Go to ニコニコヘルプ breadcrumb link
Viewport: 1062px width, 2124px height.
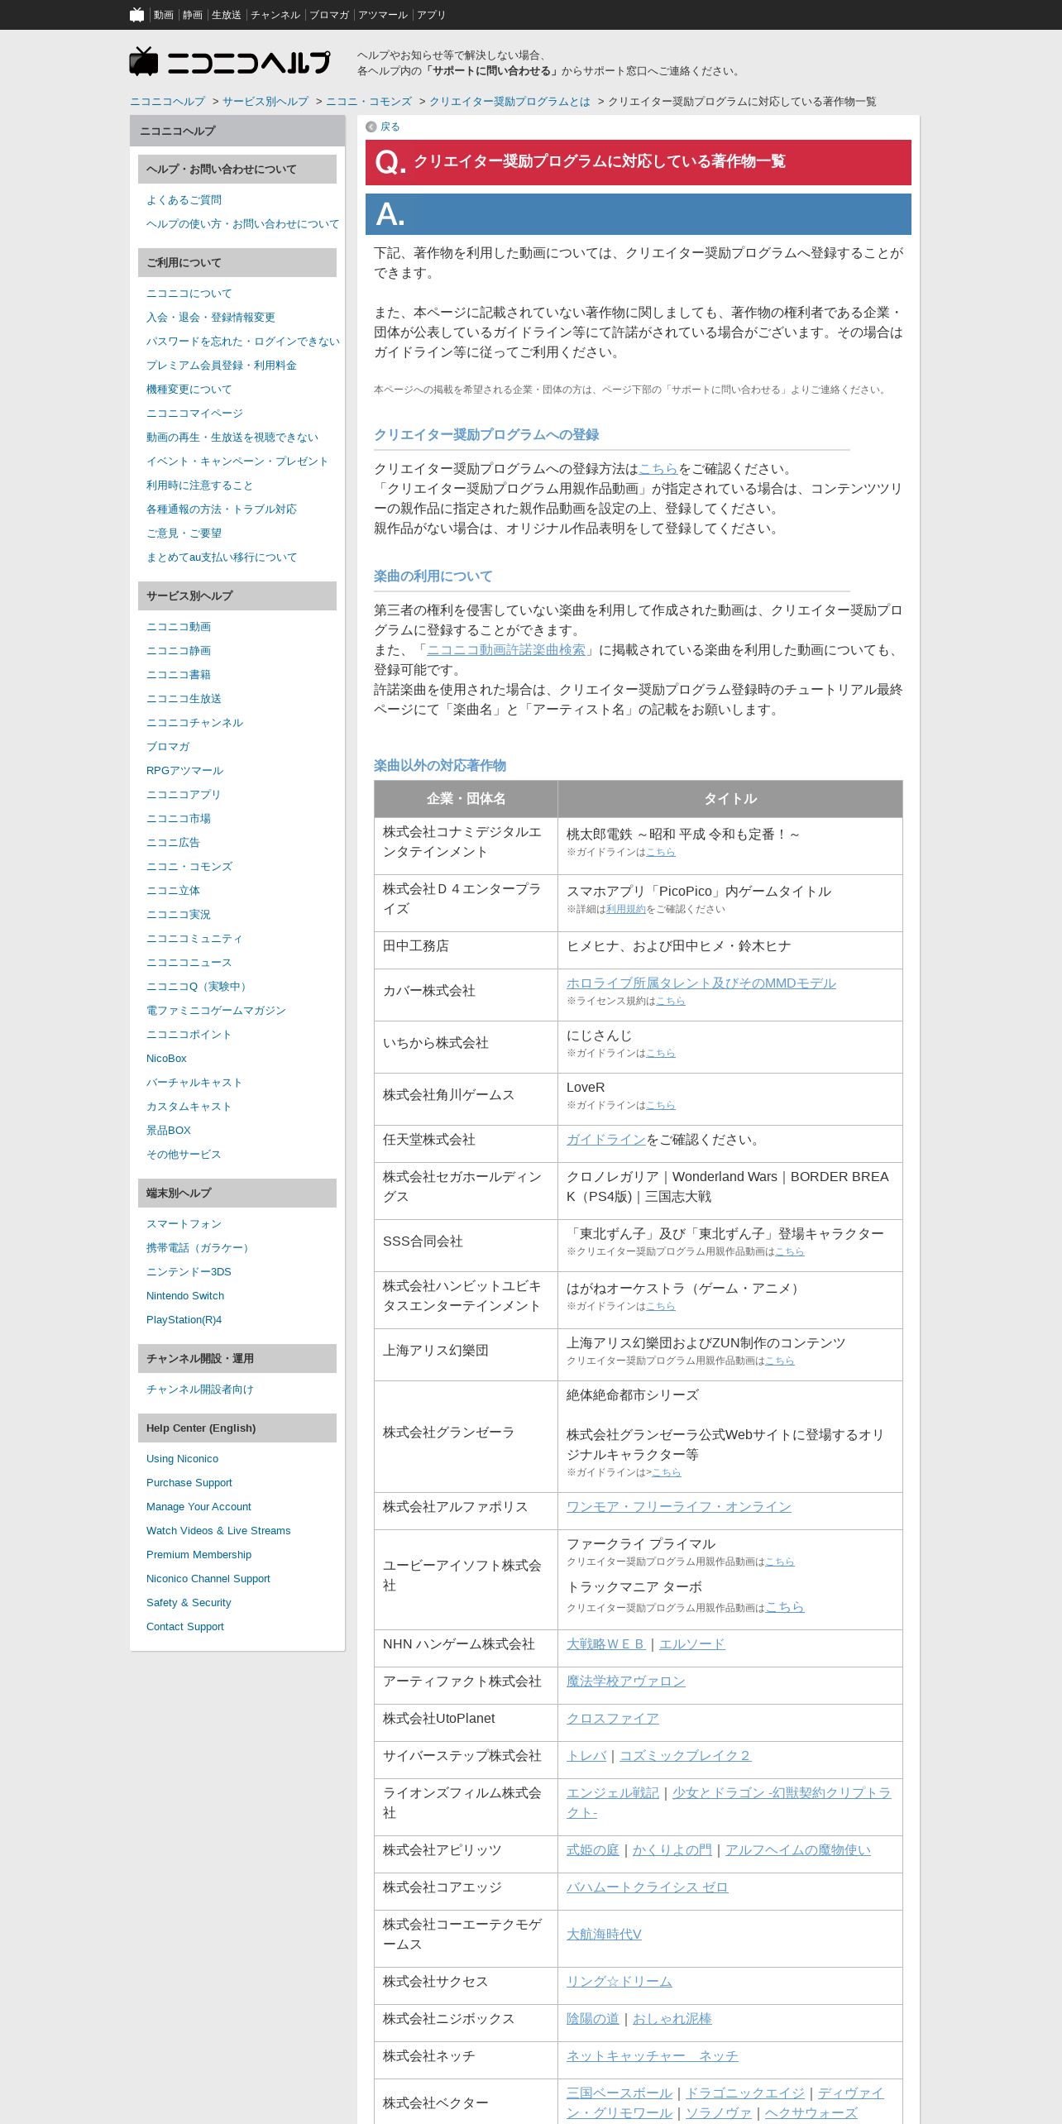(168, 102)
